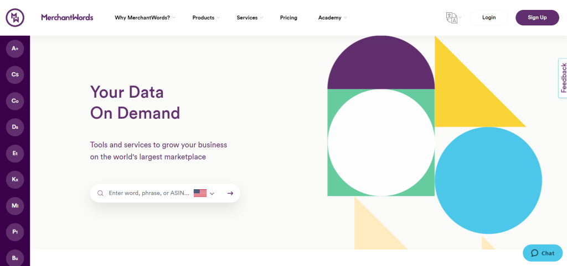Open the Services menu
Viewport: 567px width, 266px height.
pyautogui.click(x=247, y=18)
